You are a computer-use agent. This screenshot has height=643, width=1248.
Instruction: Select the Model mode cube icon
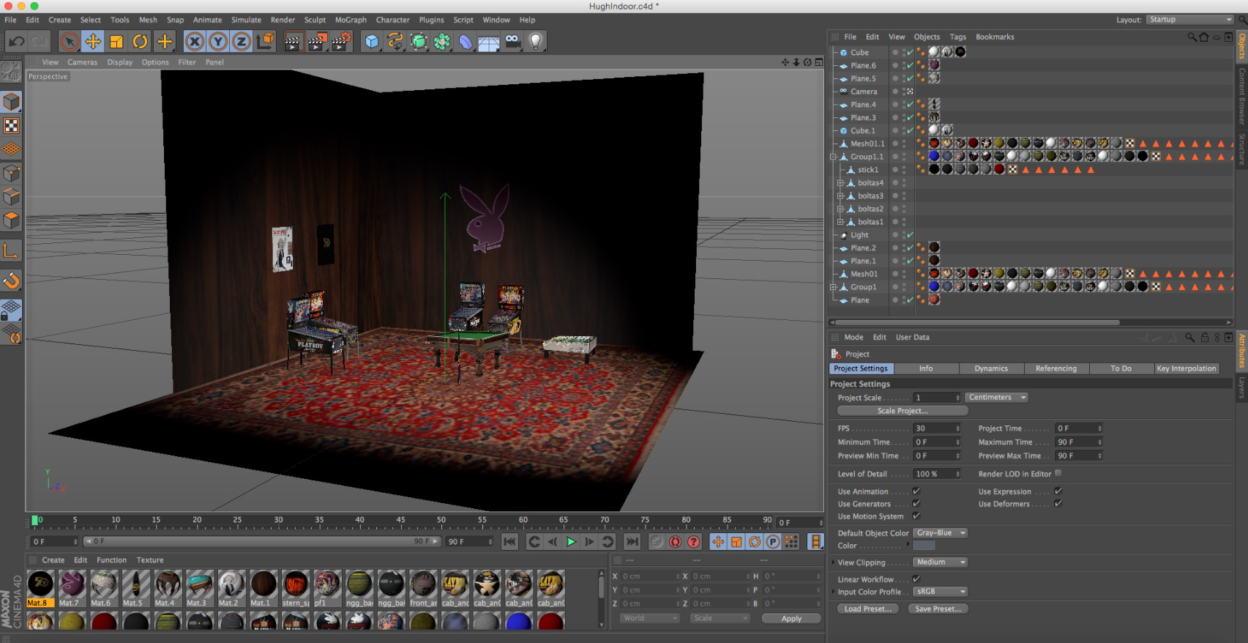(11, 102)
